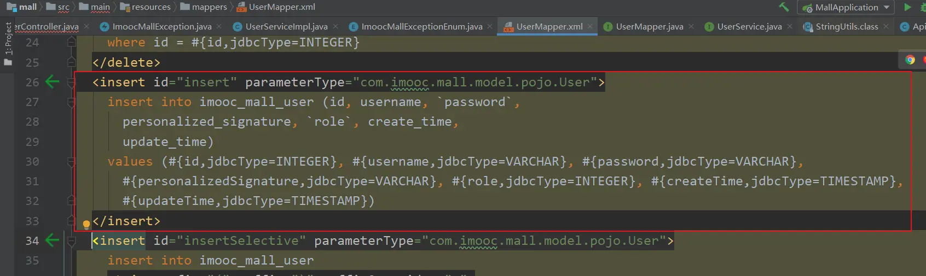Screen dimensions: 926x276
Task: Click the yellow lightbulb intention icon
Action: (x=86, y=224)
